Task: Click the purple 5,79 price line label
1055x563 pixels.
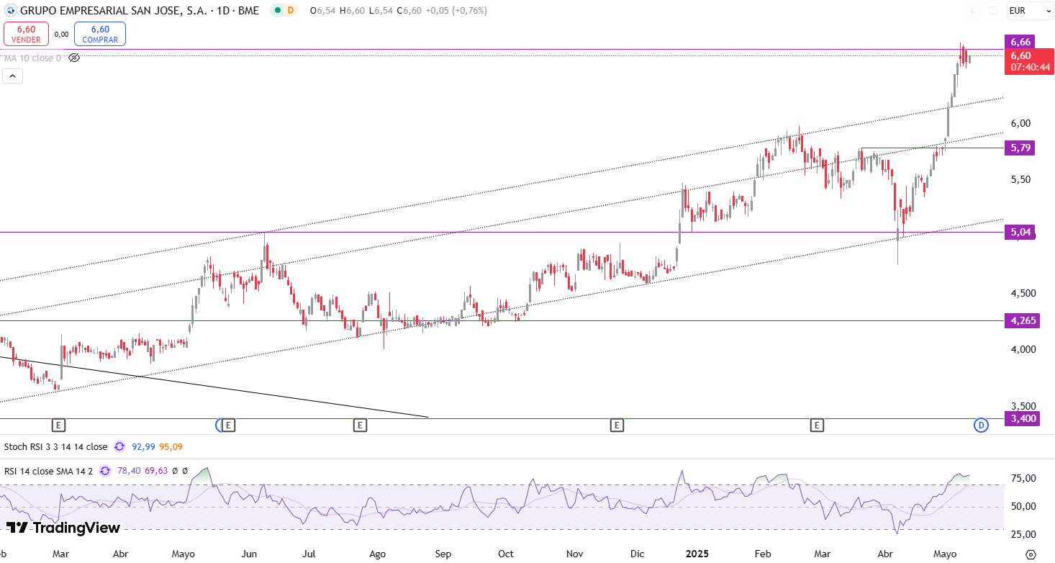Action: coord(1021,148)
